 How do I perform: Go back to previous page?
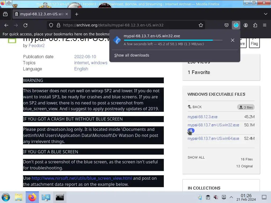click(x=6, y=25)
